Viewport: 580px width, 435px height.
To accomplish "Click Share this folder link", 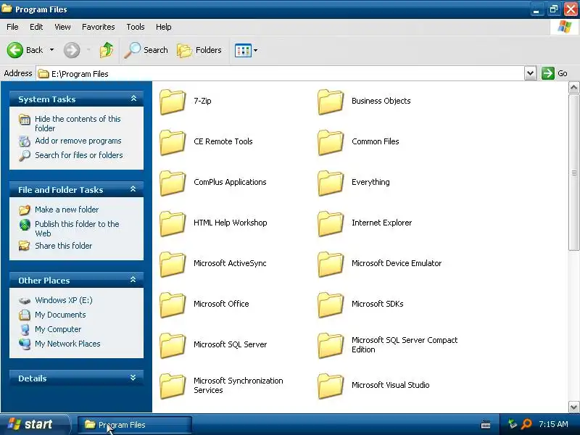I will click(63, 246).
